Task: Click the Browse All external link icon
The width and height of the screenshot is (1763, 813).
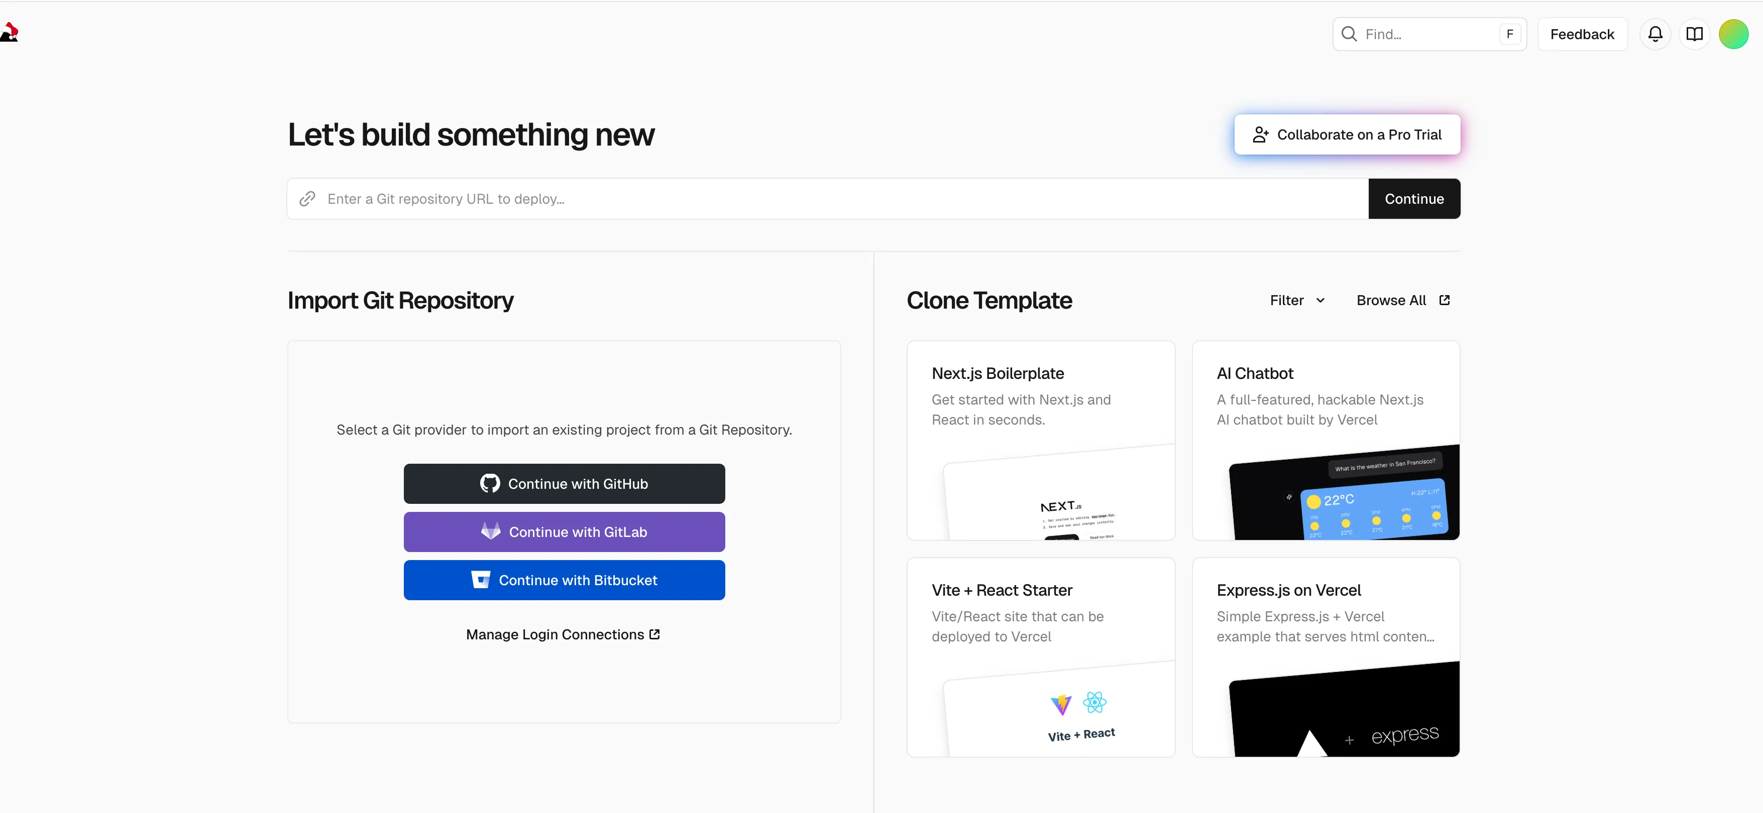Action: 1444,300
